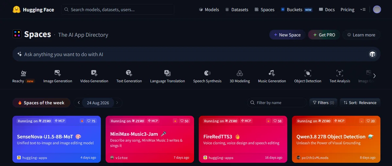The image size is (392, 166).
Task: Open the Filters dropdown
Action: pos(323,103)
